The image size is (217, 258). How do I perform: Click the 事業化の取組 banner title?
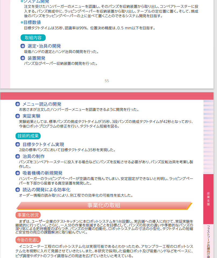click(104, 205)
